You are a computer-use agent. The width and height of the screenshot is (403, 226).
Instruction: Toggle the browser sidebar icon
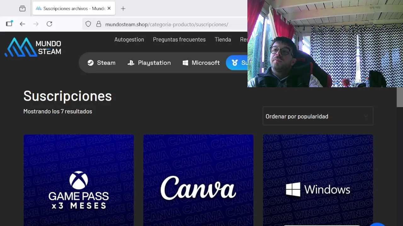point(9,24)
